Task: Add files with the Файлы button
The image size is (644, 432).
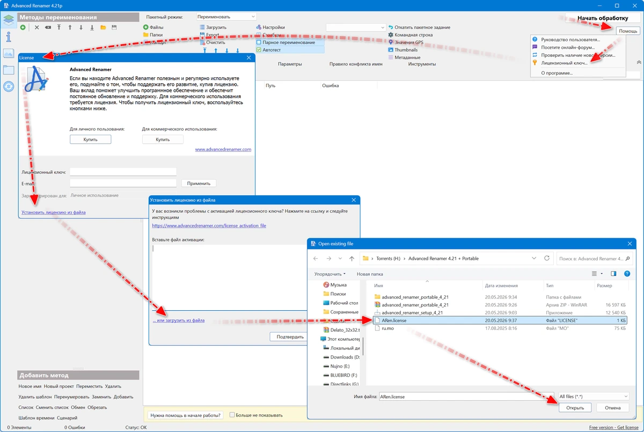Action: (x=153, y=27)
